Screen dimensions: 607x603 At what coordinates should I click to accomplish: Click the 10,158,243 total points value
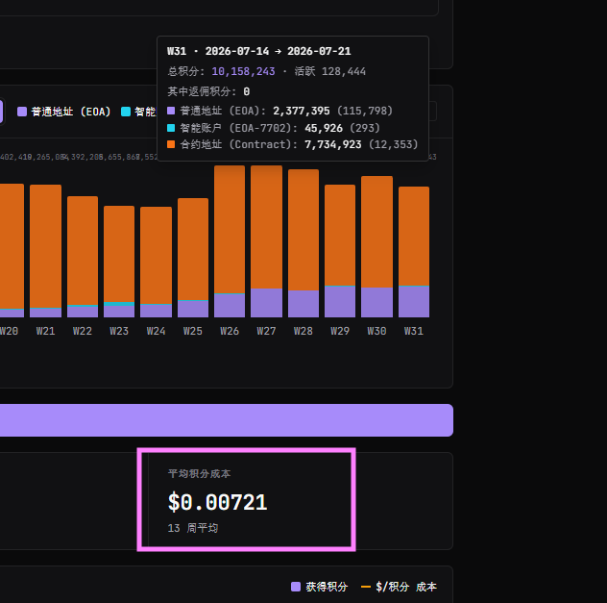[243, 71]
